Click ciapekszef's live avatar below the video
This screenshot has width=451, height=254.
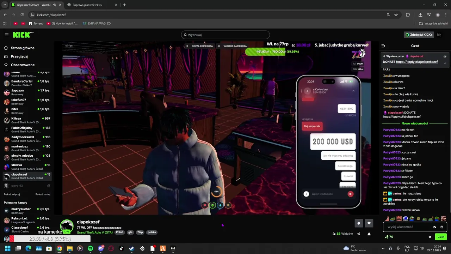[x=67, y=226]
